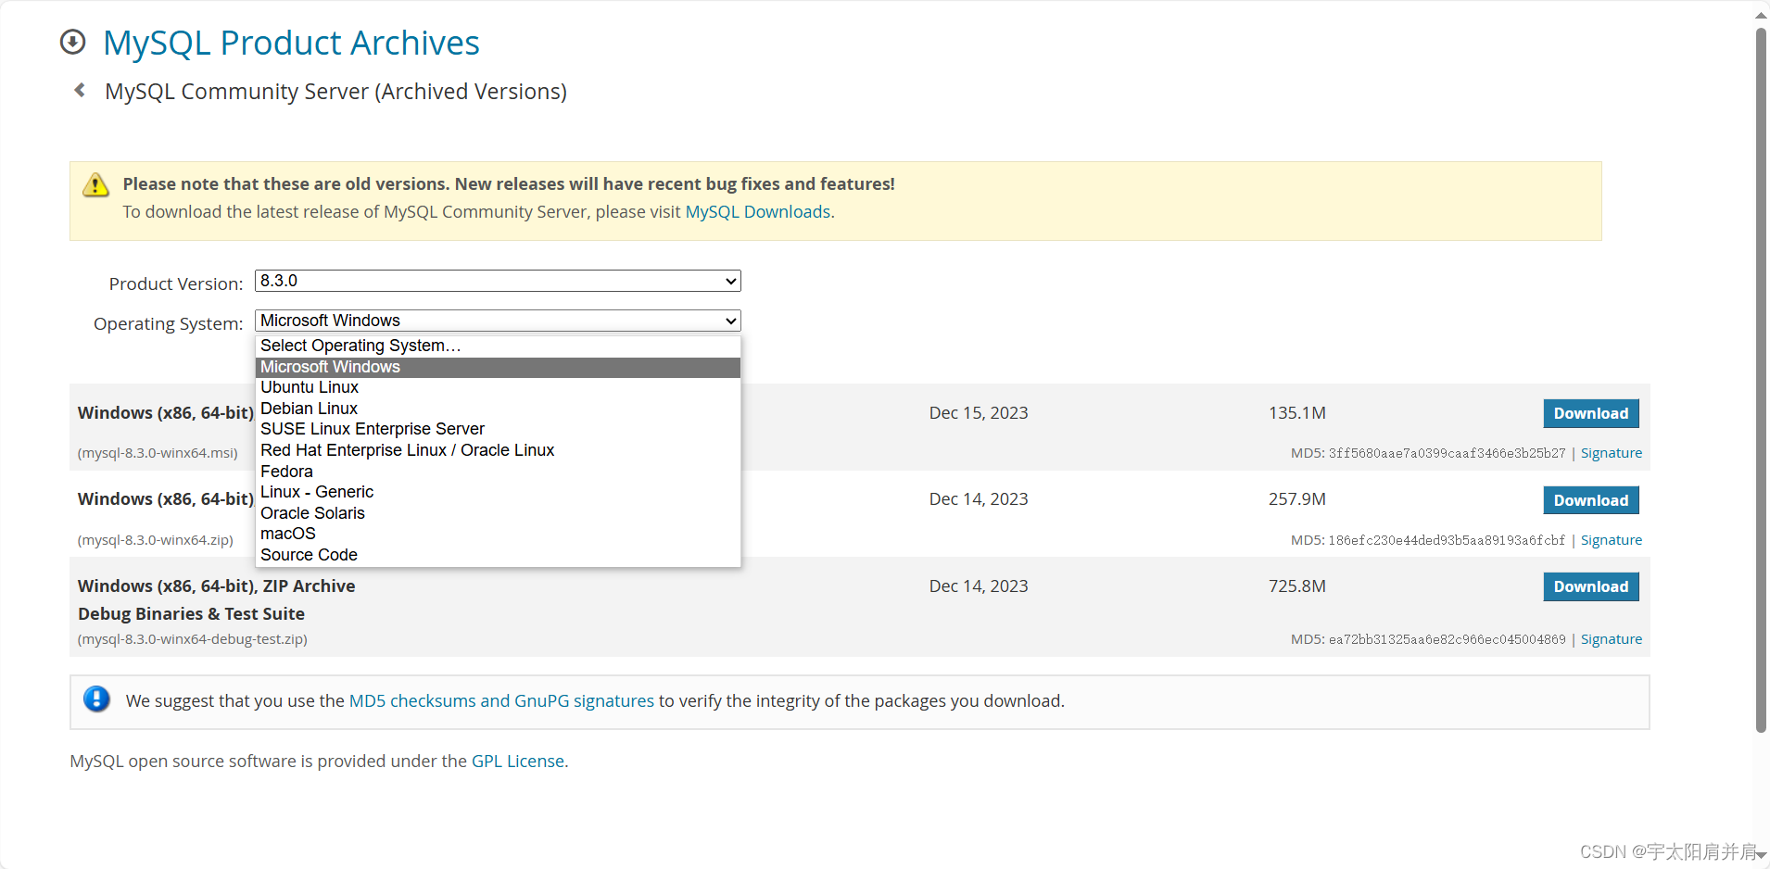Open MD5 checksums and GnuPG signatures link
Screen dimensions: 1770x869
pyautogui.click(x=501, y=701)
